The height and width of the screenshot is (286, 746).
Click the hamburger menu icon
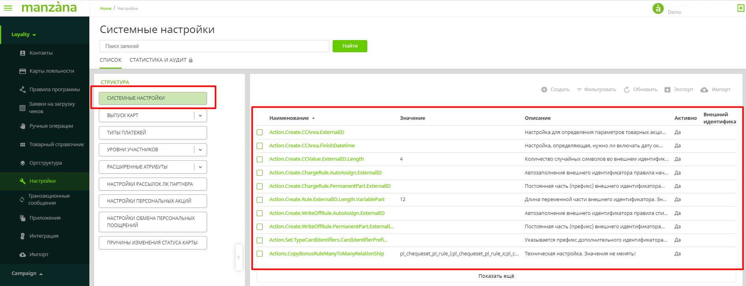[x=8, y=8]
